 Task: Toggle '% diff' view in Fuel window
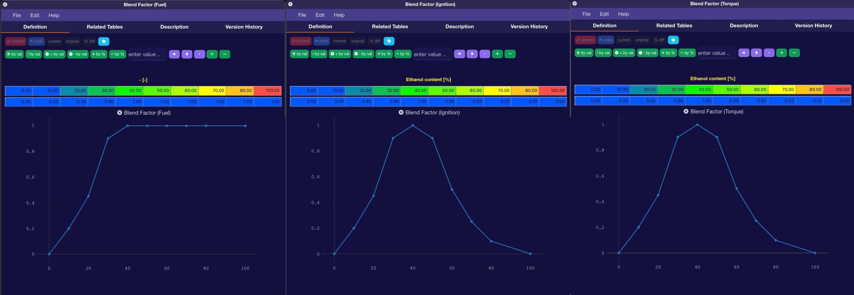[x=90, y=41]
